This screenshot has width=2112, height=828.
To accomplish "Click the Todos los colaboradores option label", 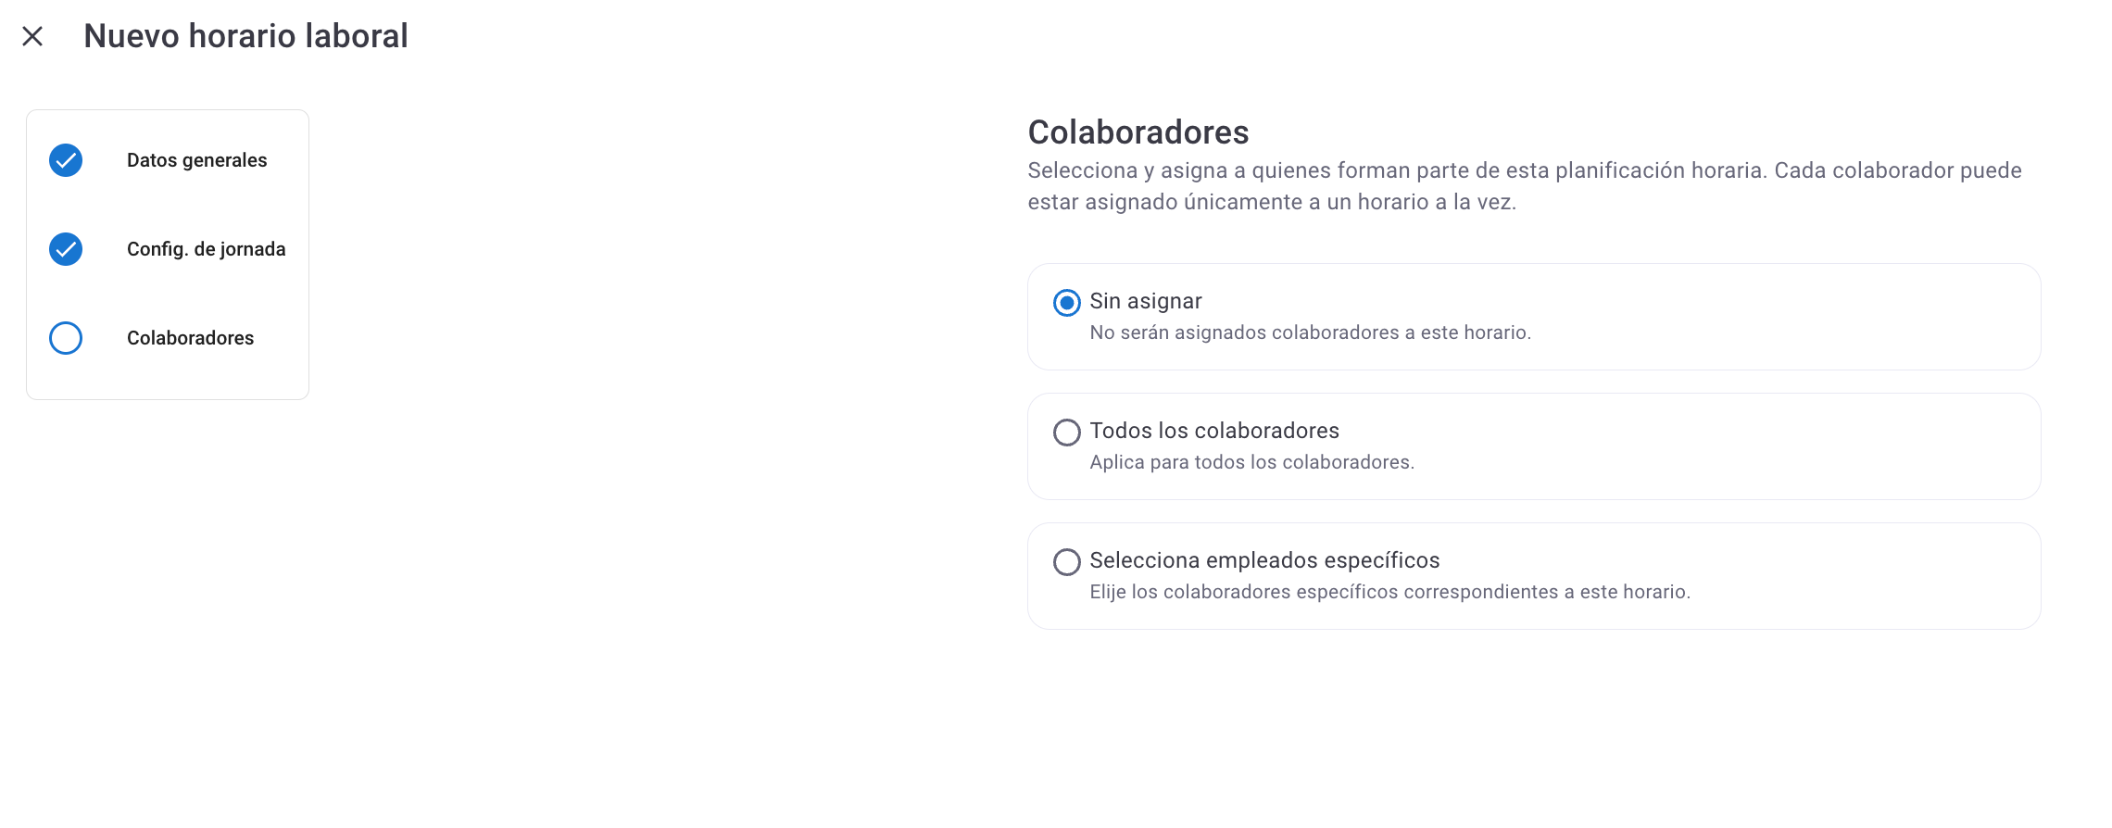I will 1214,431.
